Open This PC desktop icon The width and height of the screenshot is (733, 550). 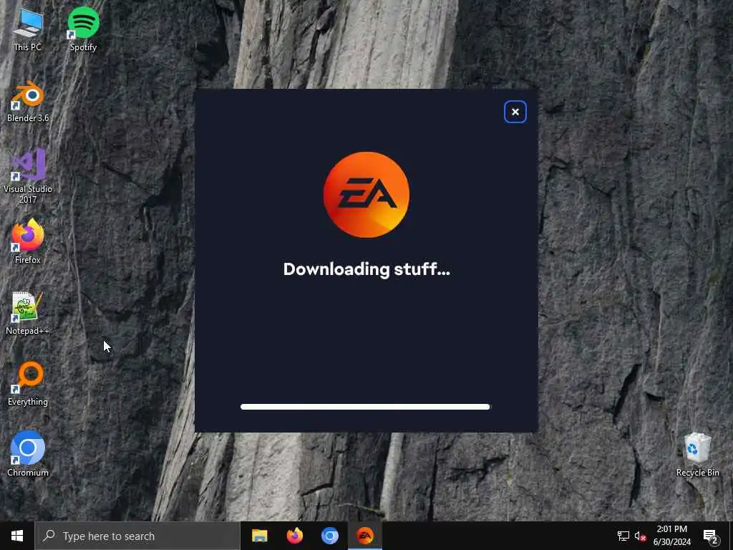pyautogui.click(x=28, y=29)
